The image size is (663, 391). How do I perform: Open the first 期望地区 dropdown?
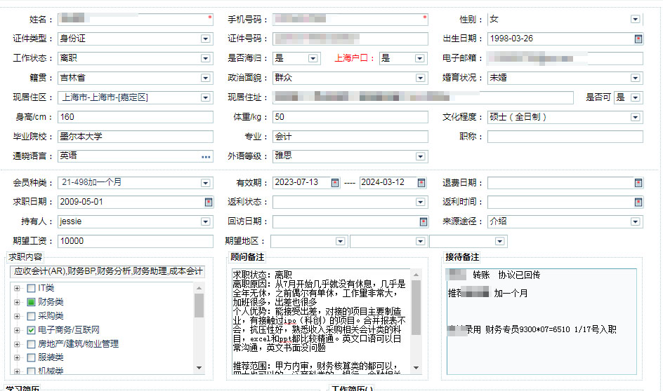(x=341, y=241)
